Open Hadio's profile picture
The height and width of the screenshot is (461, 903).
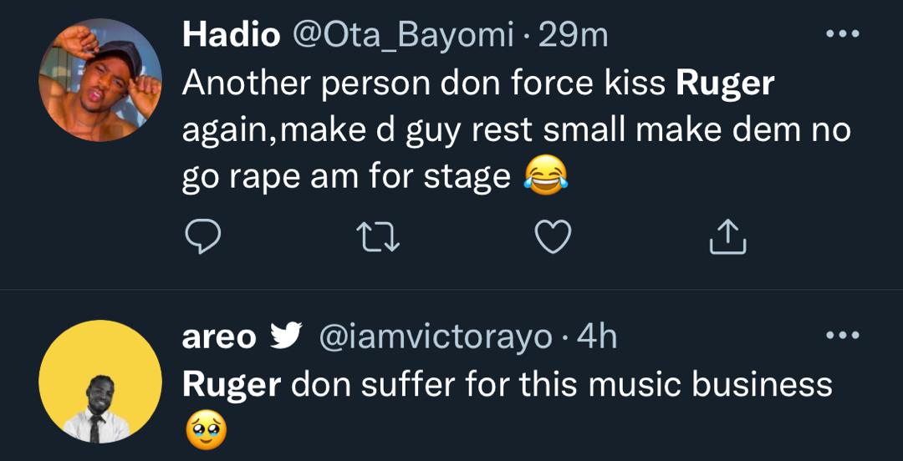(x=99, y=79)
